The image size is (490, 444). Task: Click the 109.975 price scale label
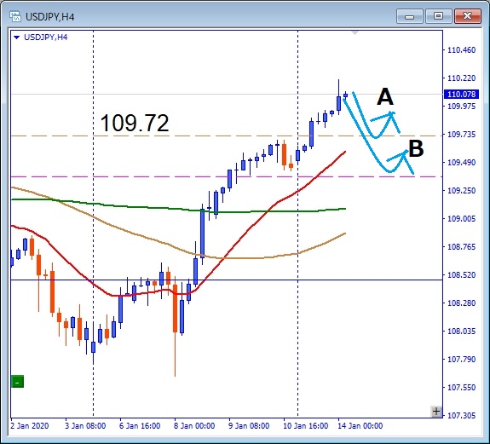462,107
